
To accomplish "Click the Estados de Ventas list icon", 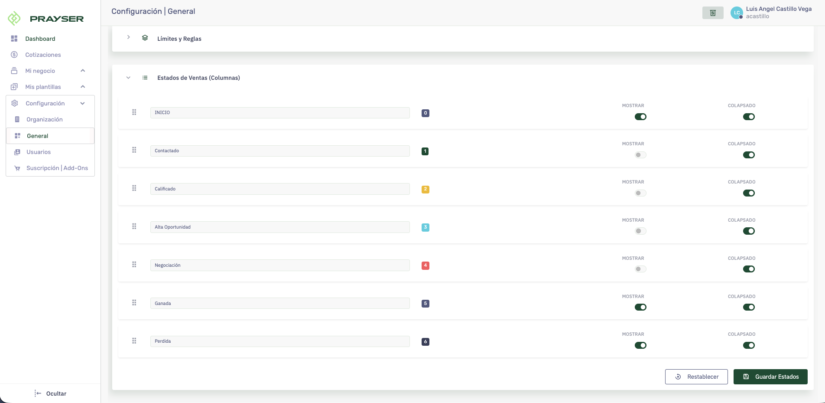I will point(145,78).
